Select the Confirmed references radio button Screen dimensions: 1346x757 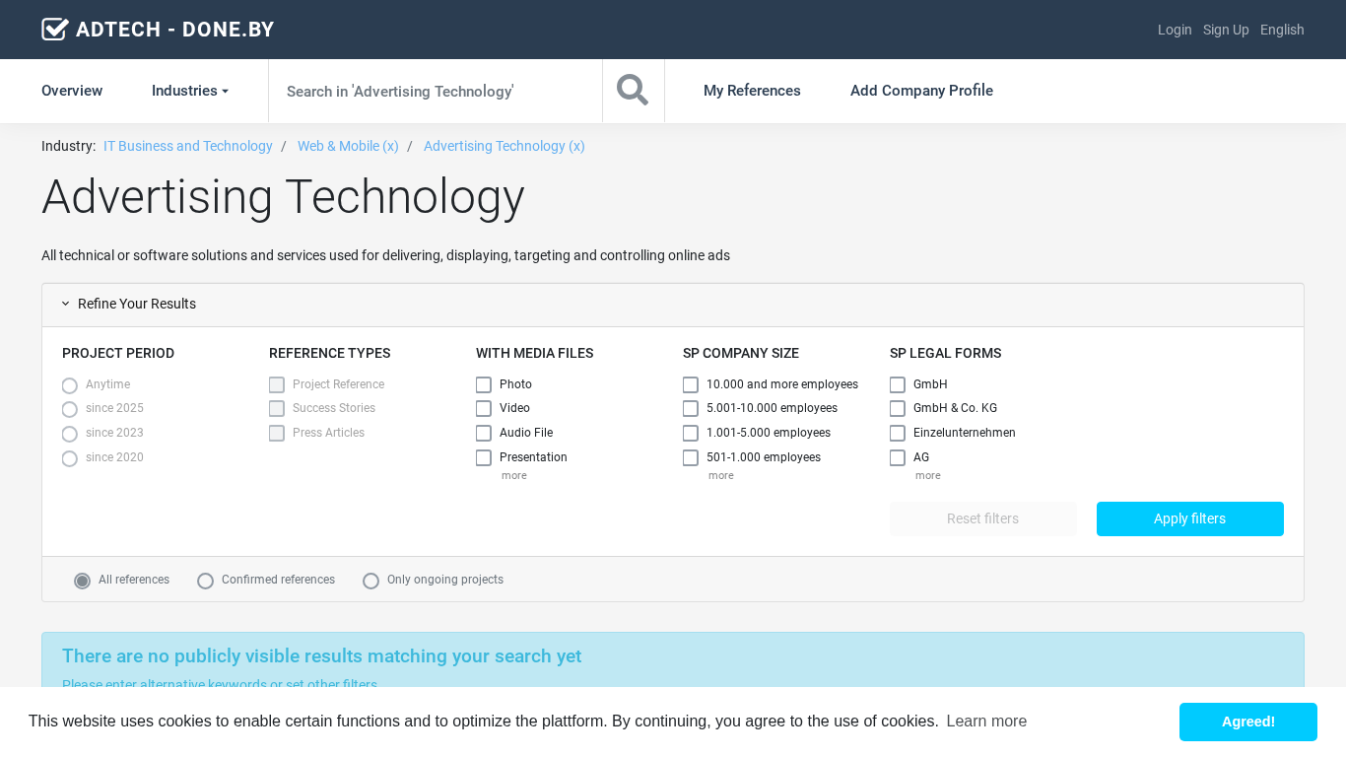206,581
